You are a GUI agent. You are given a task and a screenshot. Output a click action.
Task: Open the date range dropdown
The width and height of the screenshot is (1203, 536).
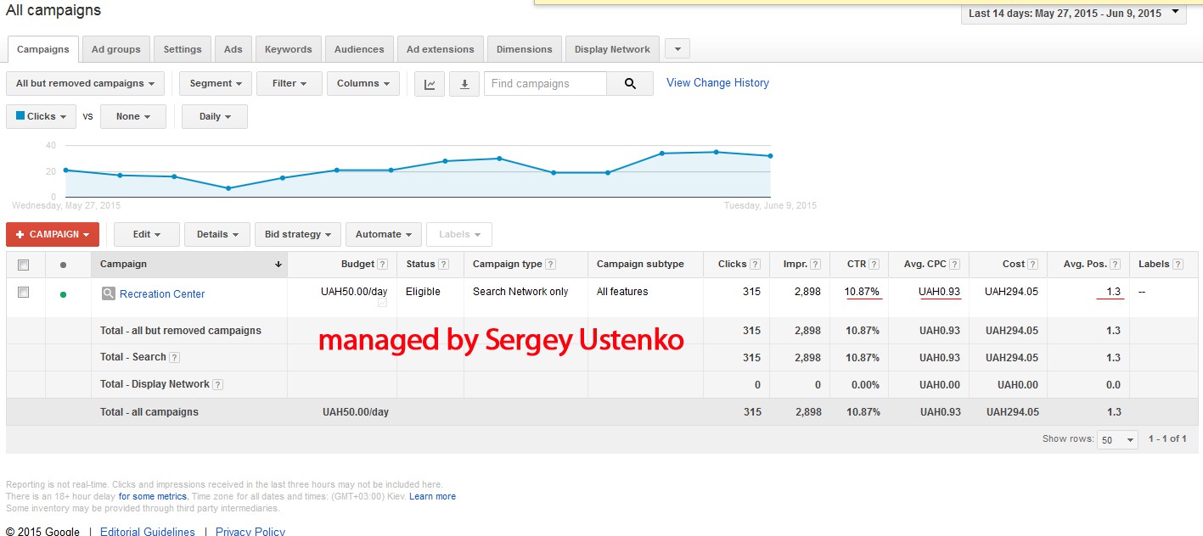tap(1073, 13)
